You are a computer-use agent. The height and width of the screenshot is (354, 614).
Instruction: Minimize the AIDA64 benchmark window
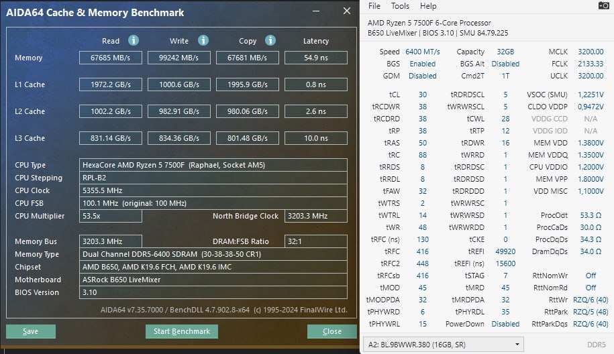316,11
